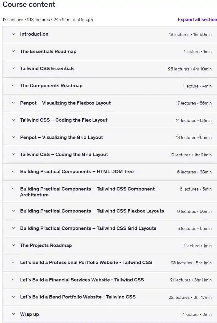Screen dimensions: 217x323
Task: Toggle chevron for Tailwind CSS – Coding the Grid Layout
Action: point(13,154)
